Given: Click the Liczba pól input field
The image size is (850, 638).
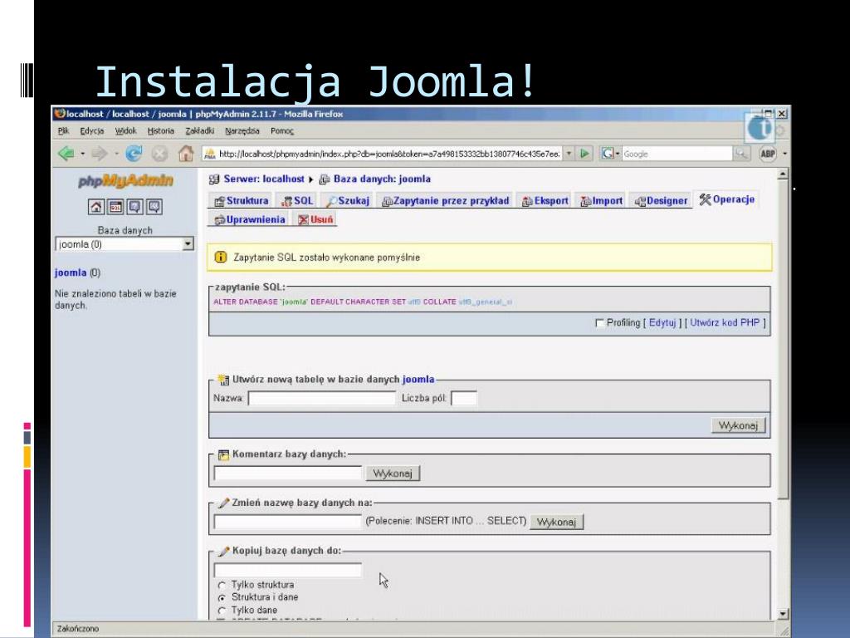Looking at the screenshot, I should pos(464,398).
